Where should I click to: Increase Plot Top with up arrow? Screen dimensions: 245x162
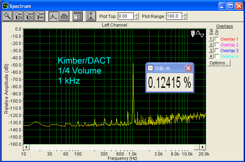136,14
